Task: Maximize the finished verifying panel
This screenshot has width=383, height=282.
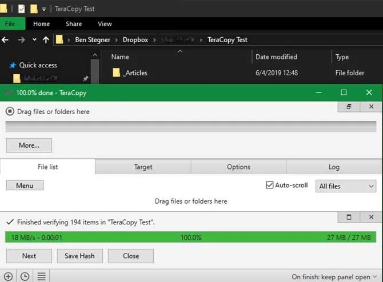Action: (x=349, y=217)
